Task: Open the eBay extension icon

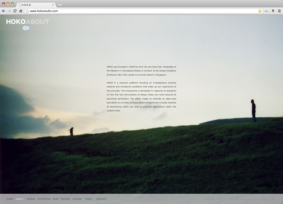Action: click(x=267, y=11)
